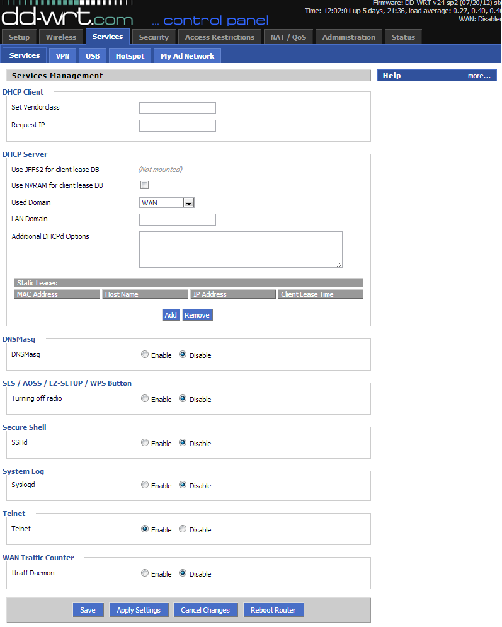This screenshot has height=627, width=502.
Task: Open the Help more... link
Action: [479, 76]
